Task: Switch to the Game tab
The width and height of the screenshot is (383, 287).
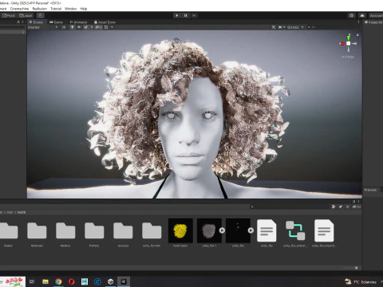Action: pos(56,22)
